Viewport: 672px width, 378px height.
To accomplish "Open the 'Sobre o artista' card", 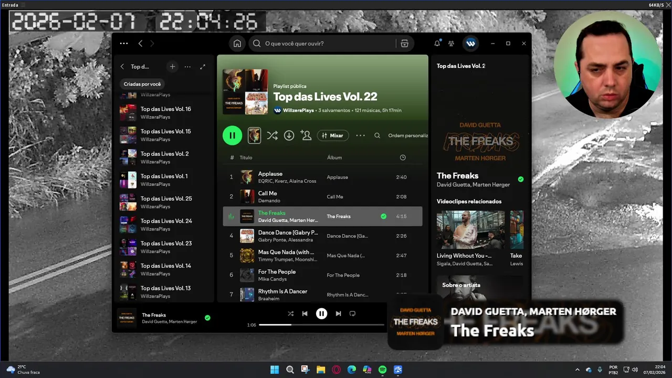I will [x=480, y=288].
